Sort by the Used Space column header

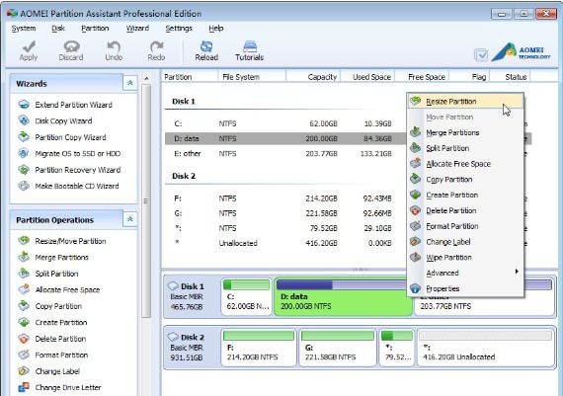click(x=367, y=76)
